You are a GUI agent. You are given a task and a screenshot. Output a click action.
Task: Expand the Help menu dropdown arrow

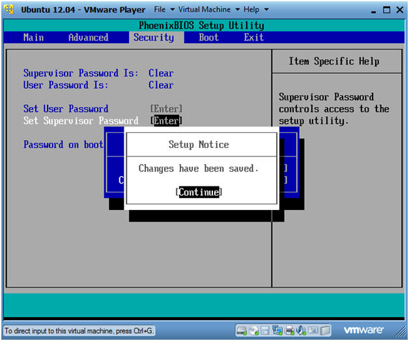266,10
